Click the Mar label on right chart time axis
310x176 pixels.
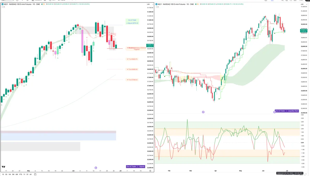(191, 171)
